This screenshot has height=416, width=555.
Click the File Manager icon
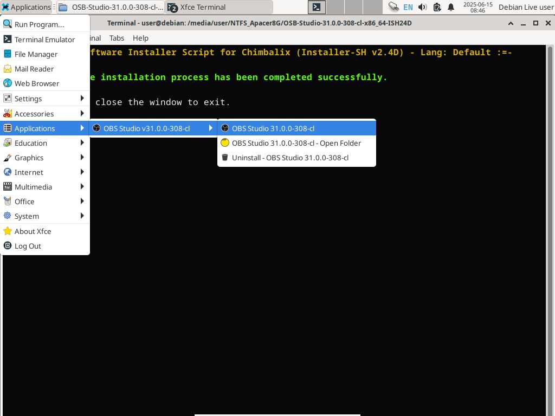(8, 54)
